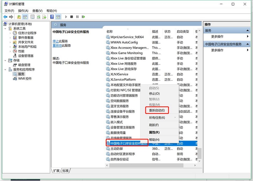Collapse the 服务和应用程序 tree node

pyautogui.click(x=6, y=69)
